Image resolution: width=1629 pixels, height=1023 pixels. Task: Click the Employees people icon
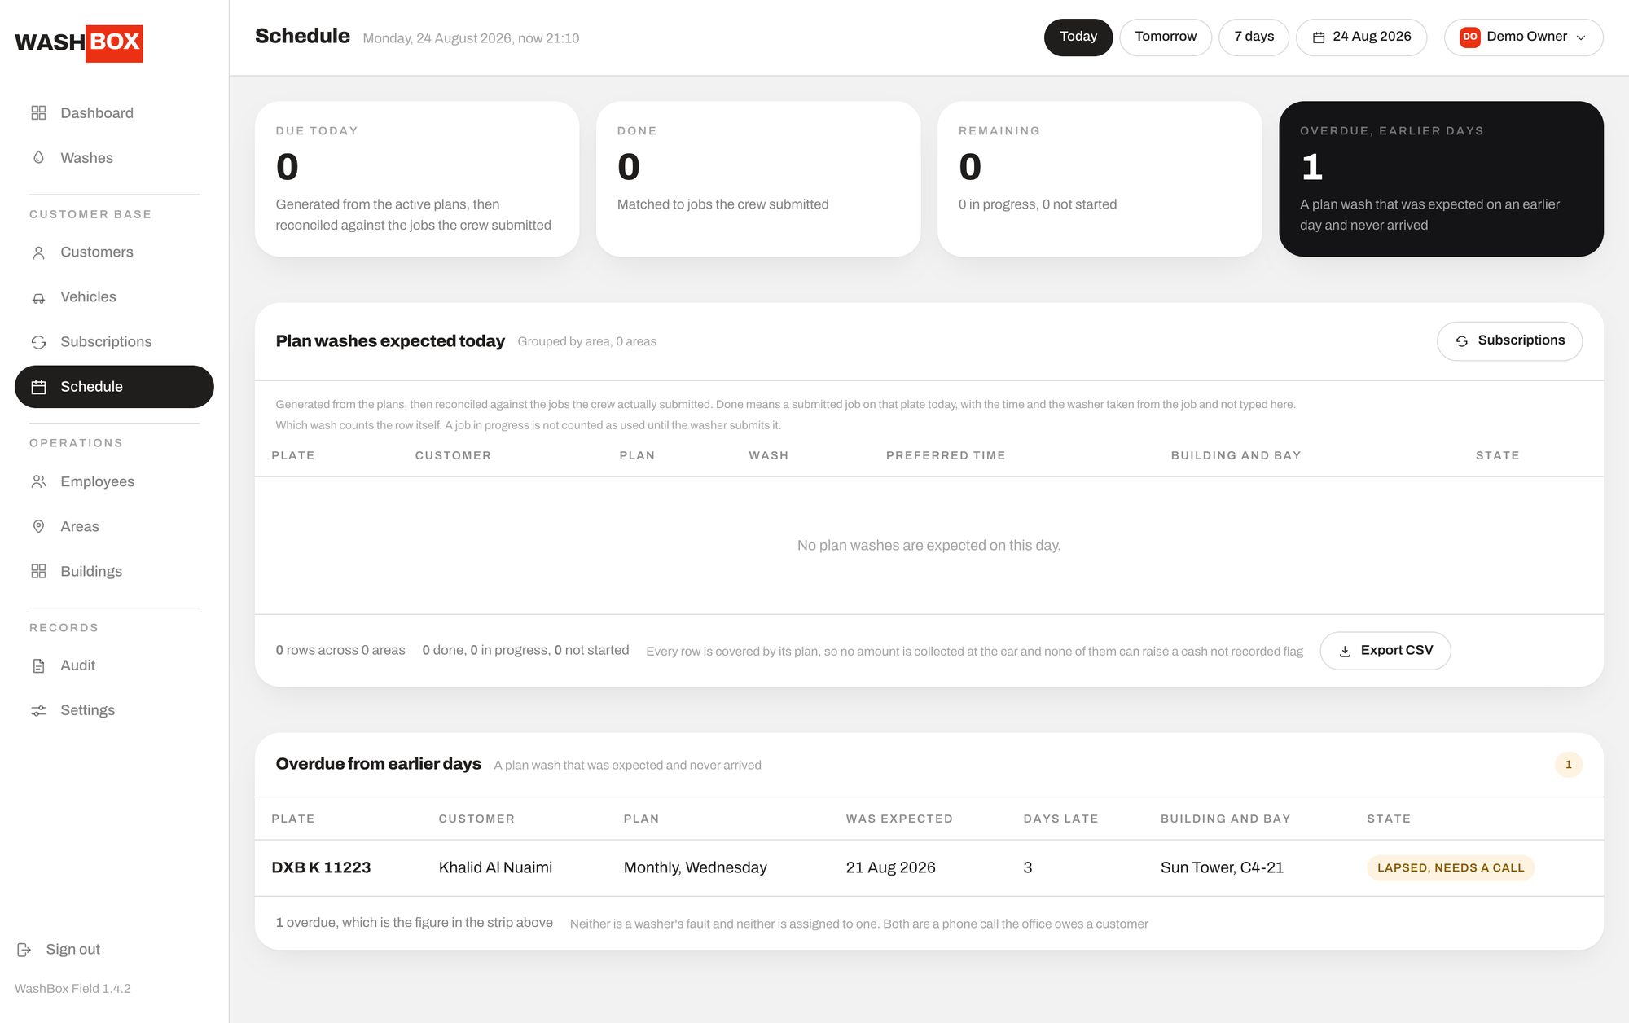tap(38, 481)
